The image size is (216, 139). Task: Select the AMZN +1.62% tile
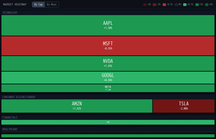click(x=77, y=106)
